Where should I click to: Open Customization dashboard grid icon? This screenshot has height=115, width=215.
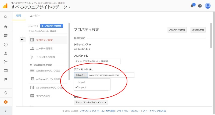coord(6,36)
